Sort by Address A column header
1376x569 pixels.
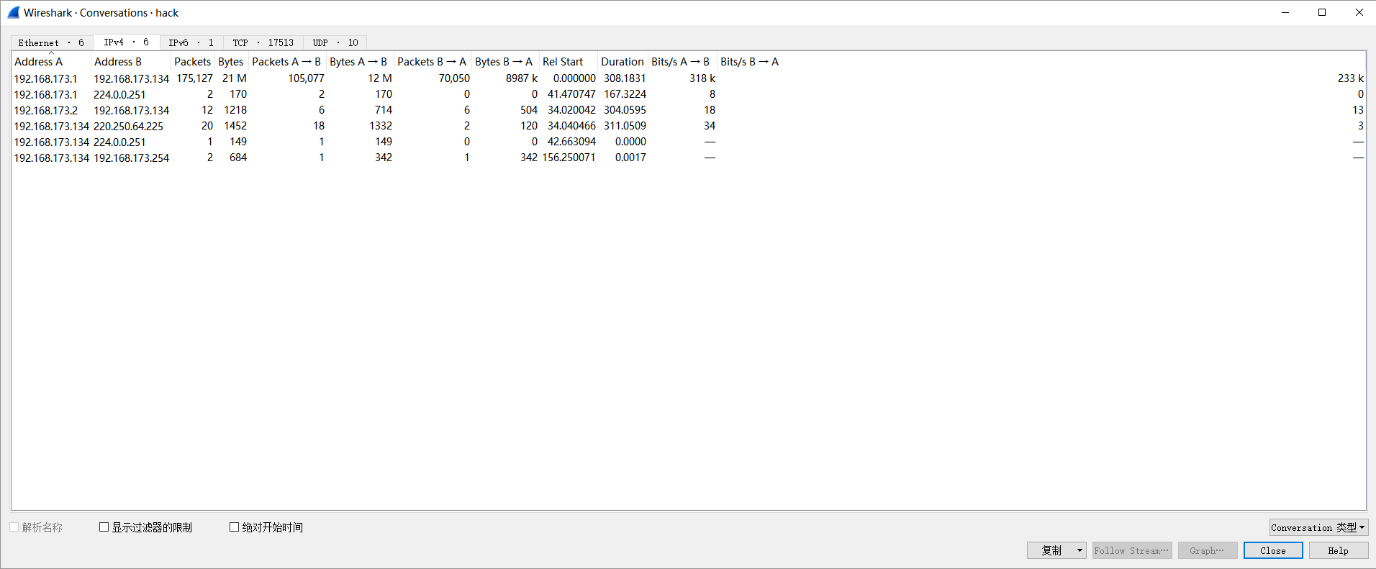click(39, 62)
